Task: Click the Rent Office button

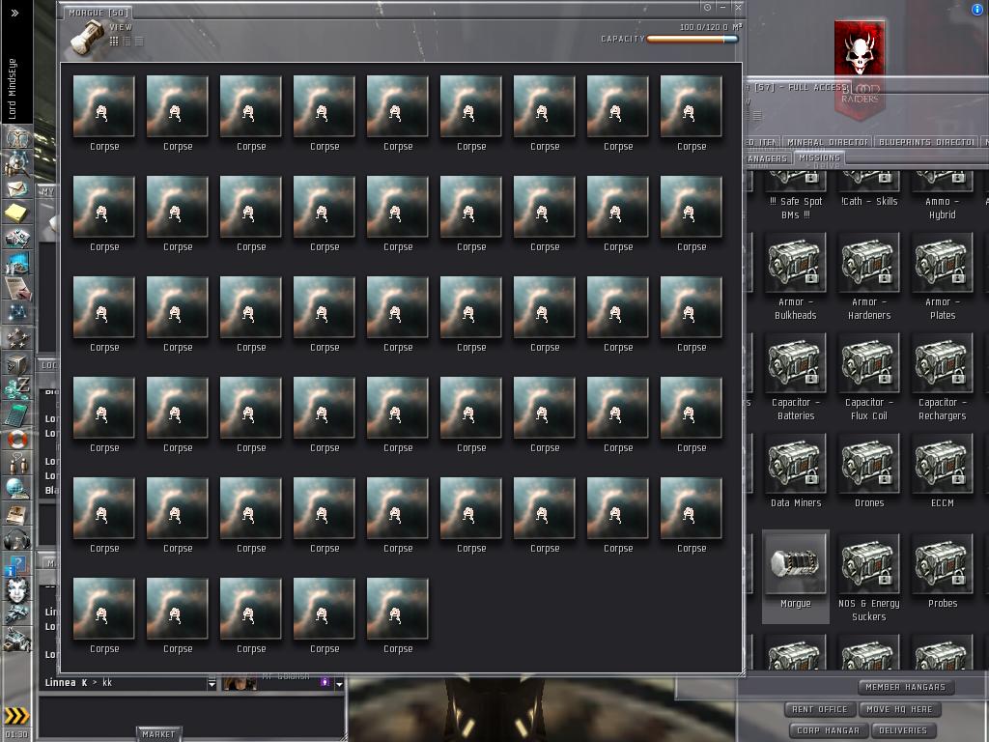Action: pos(819,709)
